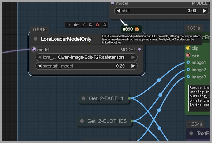Delete node using the red trash icon
Screen dimensions: 212x143
click(97, 25)
